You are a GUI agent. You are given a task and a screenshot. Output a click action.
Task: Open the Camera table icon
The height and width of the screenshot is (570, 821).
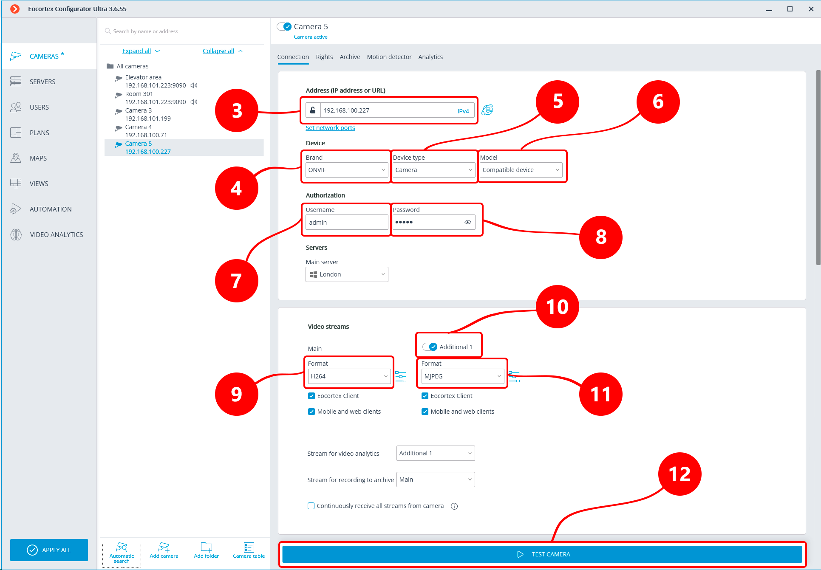click(x=249, y=547)
